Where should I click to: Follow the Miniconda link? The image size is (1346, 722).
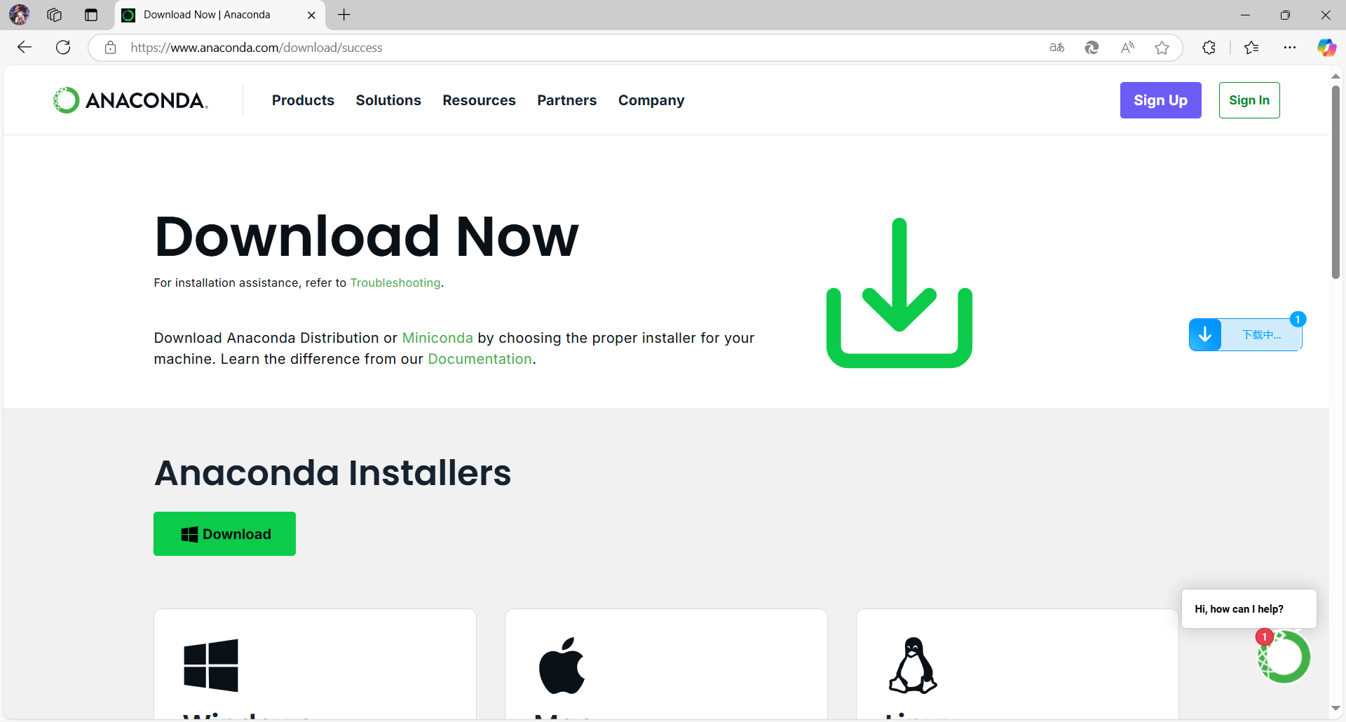[437, 338]
